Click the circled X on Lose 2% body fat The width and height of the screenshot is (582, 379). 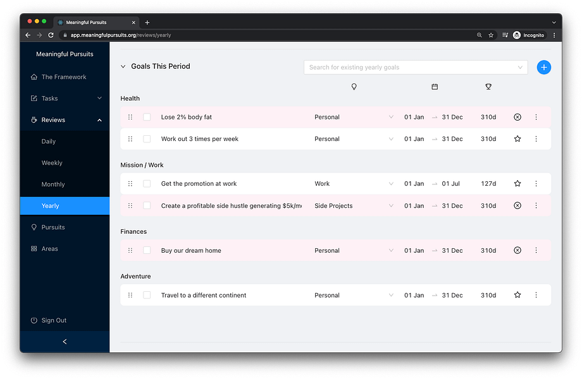pos(517,117)
